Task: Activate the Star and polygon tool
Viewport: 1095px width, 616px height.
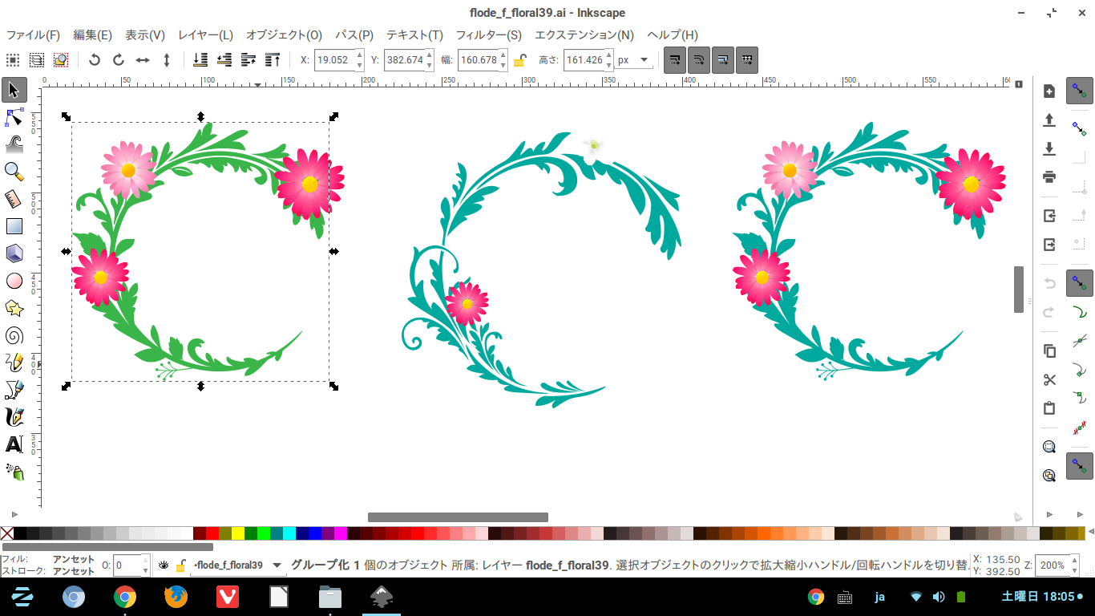Action: (x=14, y=308)
